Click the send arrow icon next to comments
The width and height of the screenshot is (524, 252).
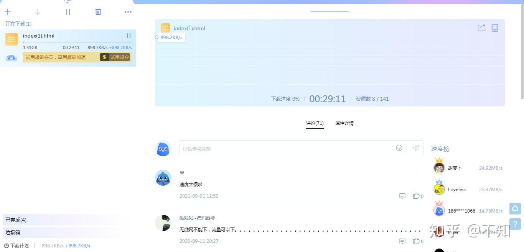coord(415,148)
